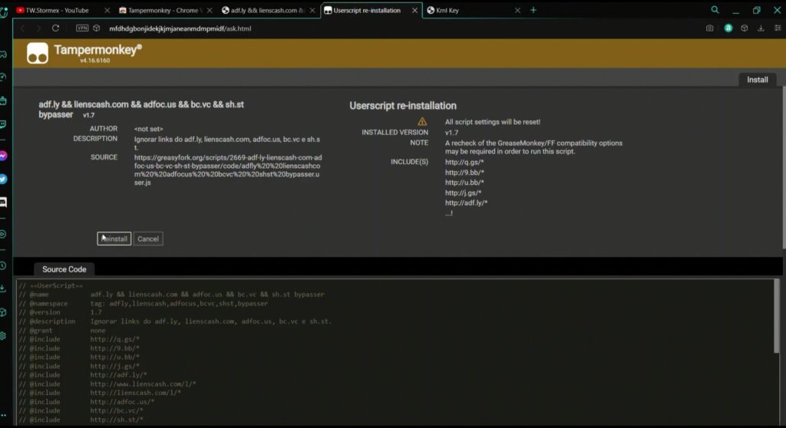This screenshot has height=428, width=786.
Task: Open Messenger from the sidebar
Action: pos(3,156)
